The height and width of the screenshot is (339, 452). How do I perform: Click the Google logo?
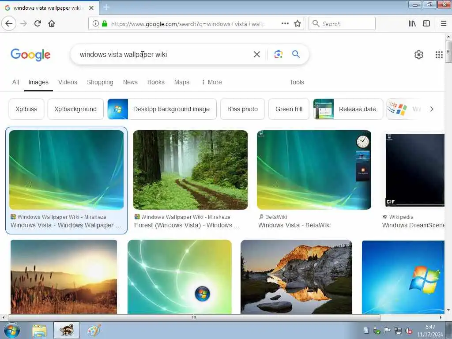[x=30, y=55]
